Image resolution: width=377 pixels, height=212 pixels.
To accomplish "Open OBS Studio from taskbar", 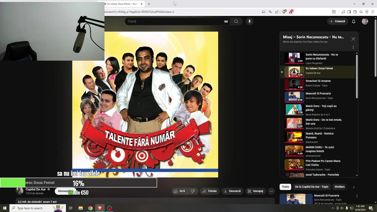I will pyautogui.click(x=110, y=208).
